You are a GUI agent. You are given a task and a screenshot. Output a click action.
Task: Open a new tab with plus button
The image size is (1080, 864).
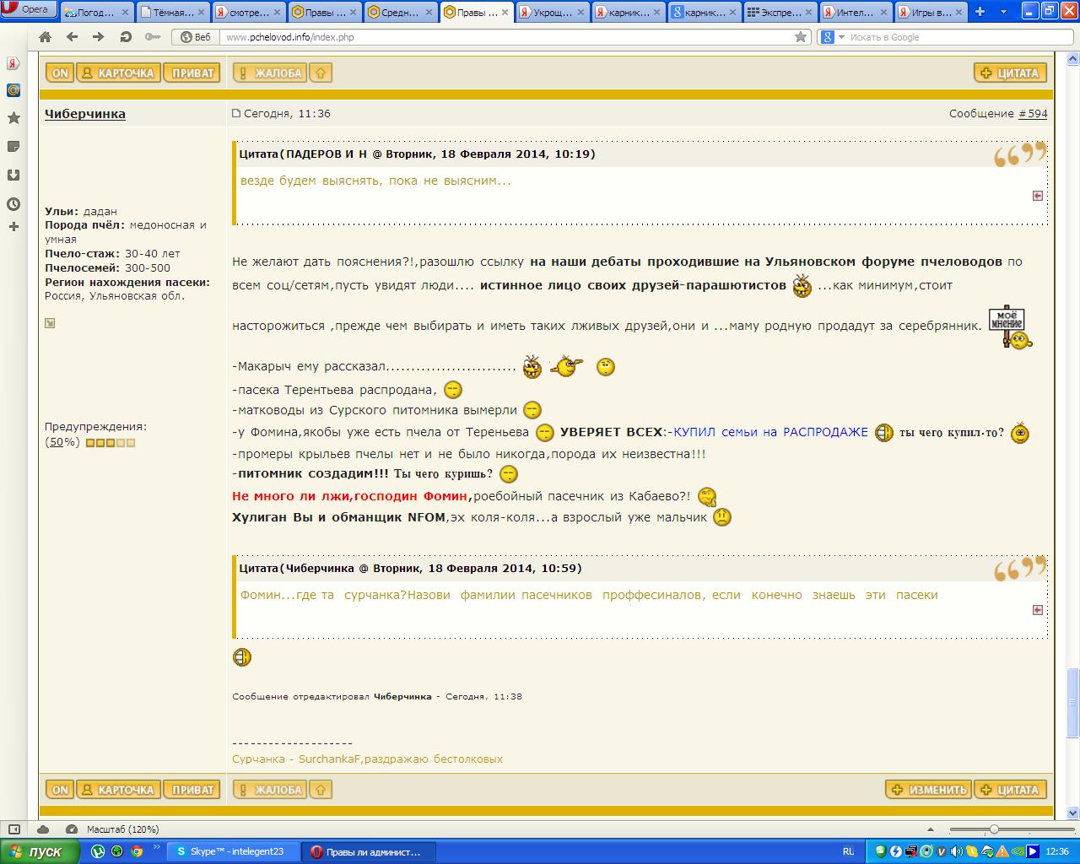(980, 12)
